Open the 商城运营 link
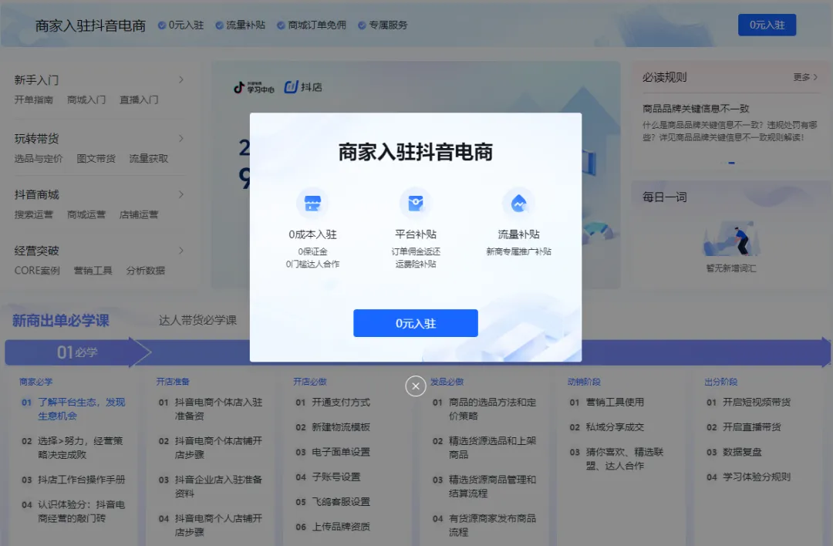Viewport: 833px width, 546px height. (86, 214)
